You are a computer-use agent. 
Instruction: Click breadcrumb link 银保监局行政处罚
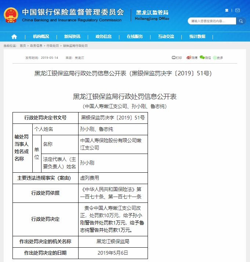[x=75, y=46]
